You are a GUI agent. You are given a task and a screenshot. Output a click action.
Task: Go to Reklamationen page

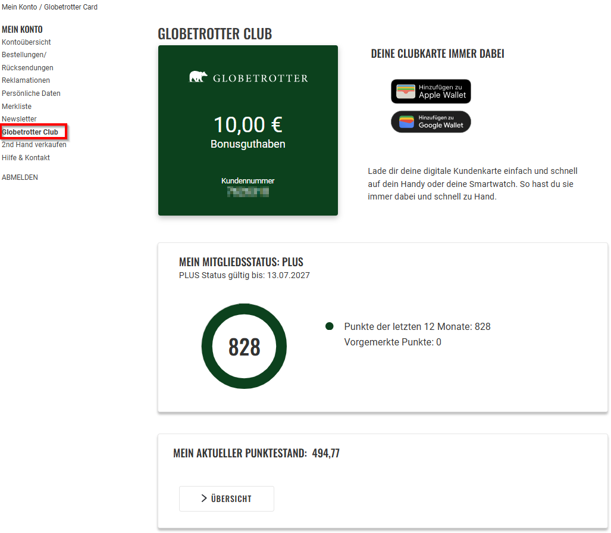pos(26,80)
